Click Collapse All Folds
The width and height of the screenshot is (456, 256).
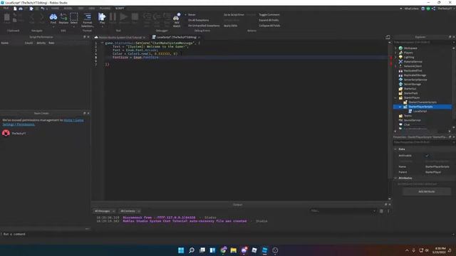pyautogui.click(x=269, y=26)
